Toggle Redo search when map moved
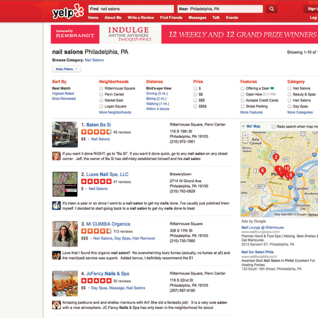Image resolution: width=318 pixels, height=318 pixels. click(x=273, y=127)
